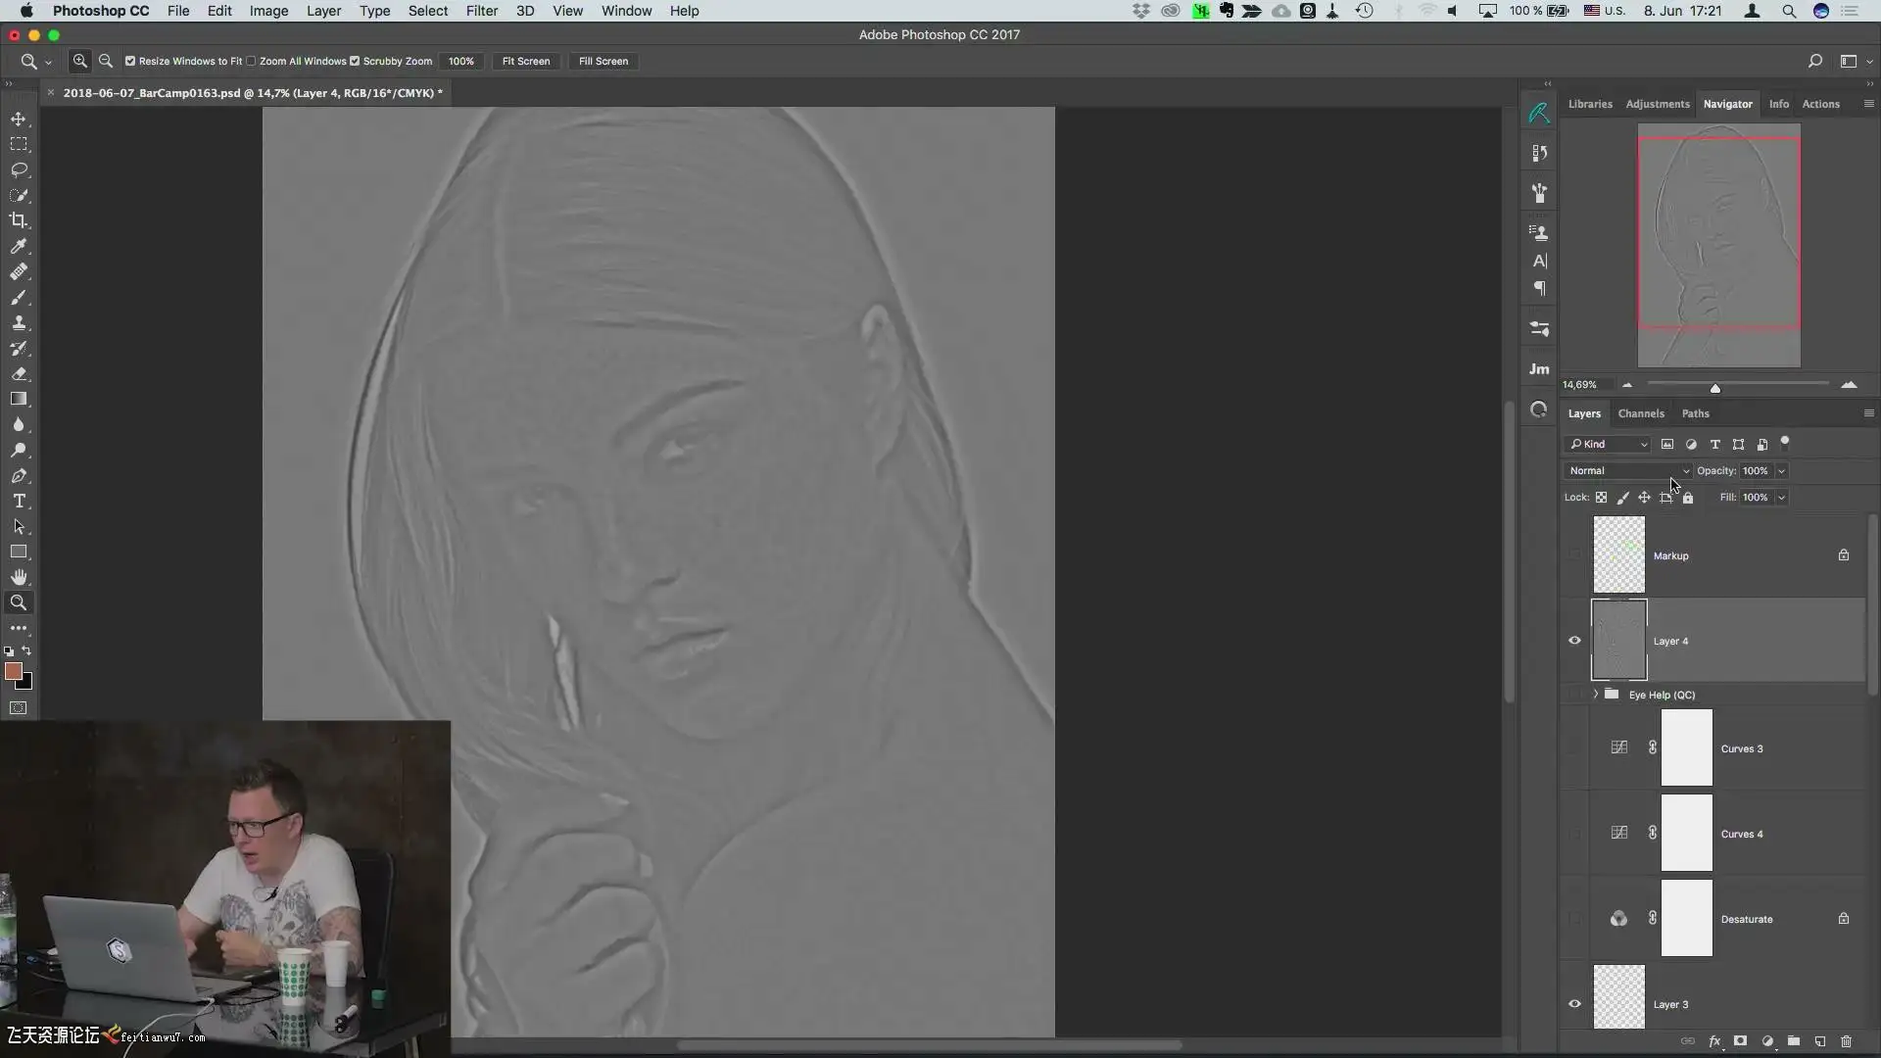The height and width of the screenshot is (1058, 1881).
Task: Click the delete layer trash icon
Action: pos(1846,1041)
